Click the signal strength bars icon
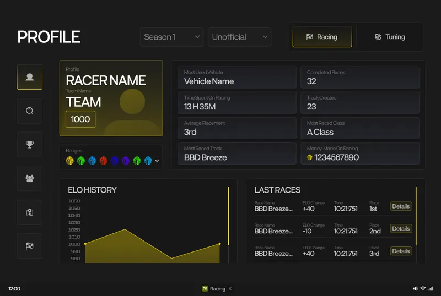 pos(431,288)
